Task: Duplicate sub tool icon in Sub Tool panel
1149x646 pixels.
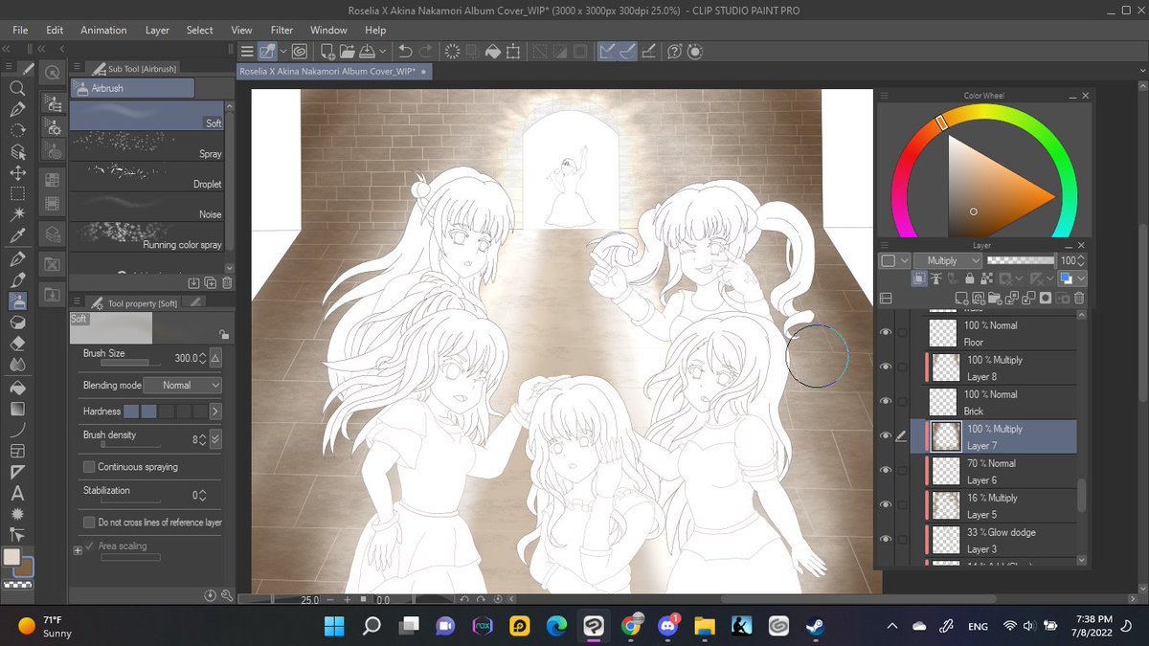Action: tap(210, 282)
